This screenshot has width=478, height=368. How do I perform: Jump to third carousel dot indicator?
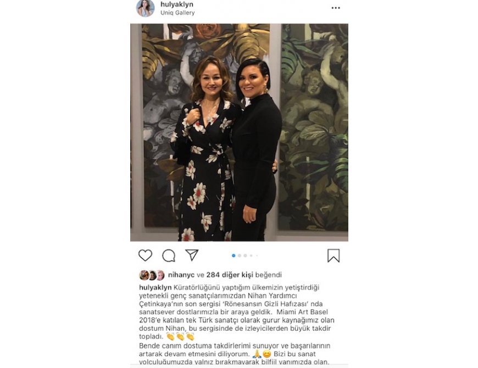pyautogui.click(x=245, y=255)
